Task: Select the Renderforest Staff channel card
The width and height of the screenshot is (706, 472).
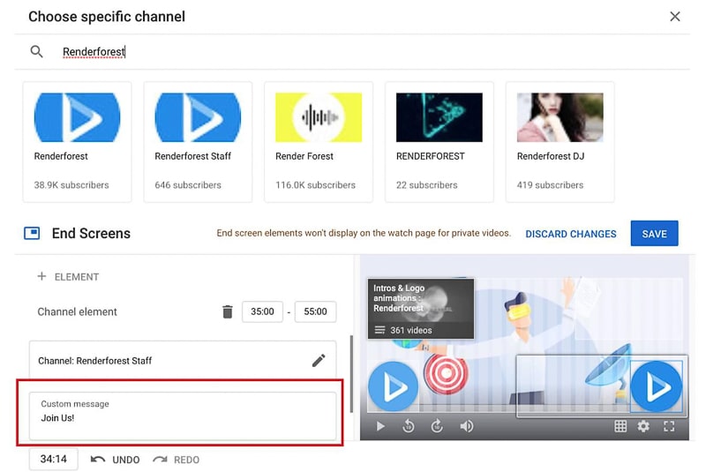Action: point(198,142)
